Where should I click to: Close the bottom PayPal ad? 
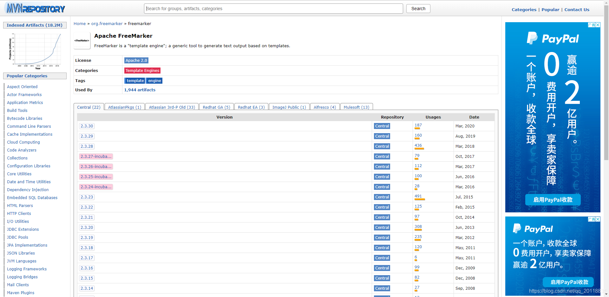pos(598,219)
